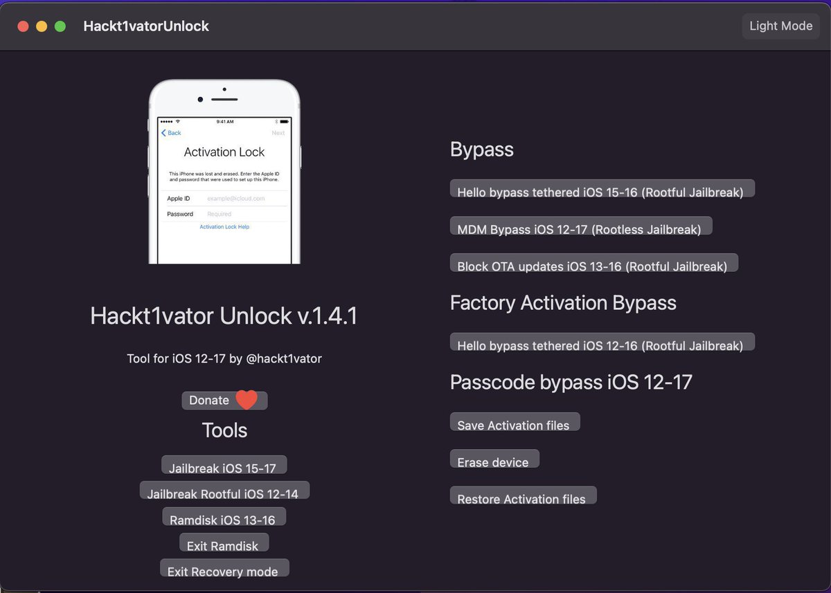Switch the app to Light Mode
The height and width of the screenshot is (593, 831).
tap(780, 26)
